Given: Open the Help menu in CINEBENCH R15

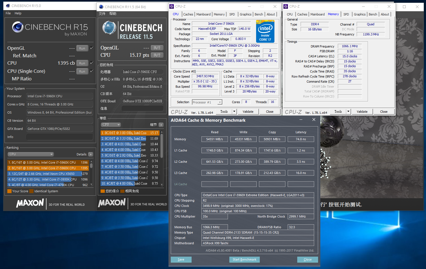Looking at the screenshot, I should tap(18, 13).
